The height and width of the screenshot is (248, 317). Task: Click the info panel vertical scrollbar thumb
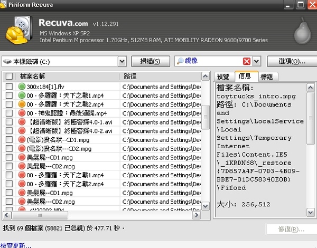coord(311,118)
